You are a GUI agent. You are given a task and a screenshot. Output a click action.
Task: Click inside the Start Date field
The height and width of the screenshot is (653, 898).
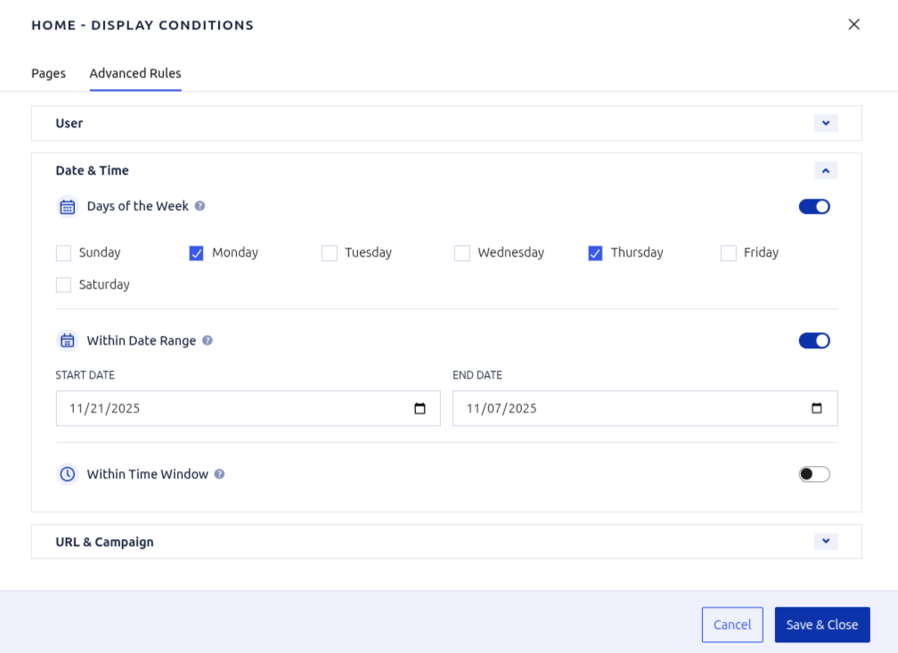tap(223, 408)
